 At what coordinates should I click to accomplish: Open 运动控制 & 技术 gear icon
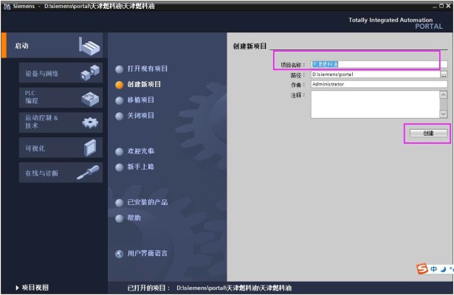pyautogui.click(x=89, y=122)
